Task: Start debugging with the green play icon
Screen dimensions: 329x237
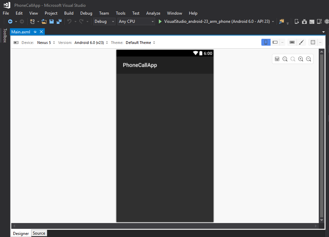Action: pos(160,21)
